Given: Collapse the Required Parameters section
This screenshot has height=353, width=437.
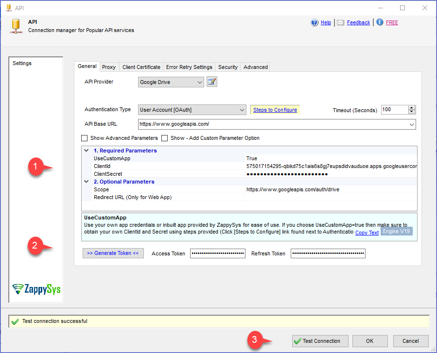Looking at the screenshot, I should pos(87,151).
